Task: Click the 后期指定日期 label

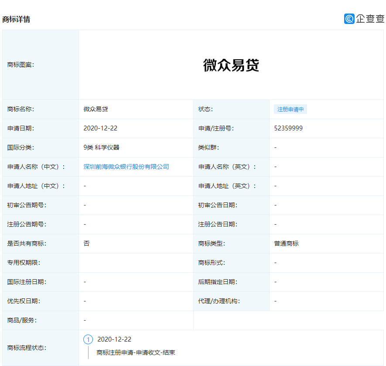Action: tap(218, 282)
